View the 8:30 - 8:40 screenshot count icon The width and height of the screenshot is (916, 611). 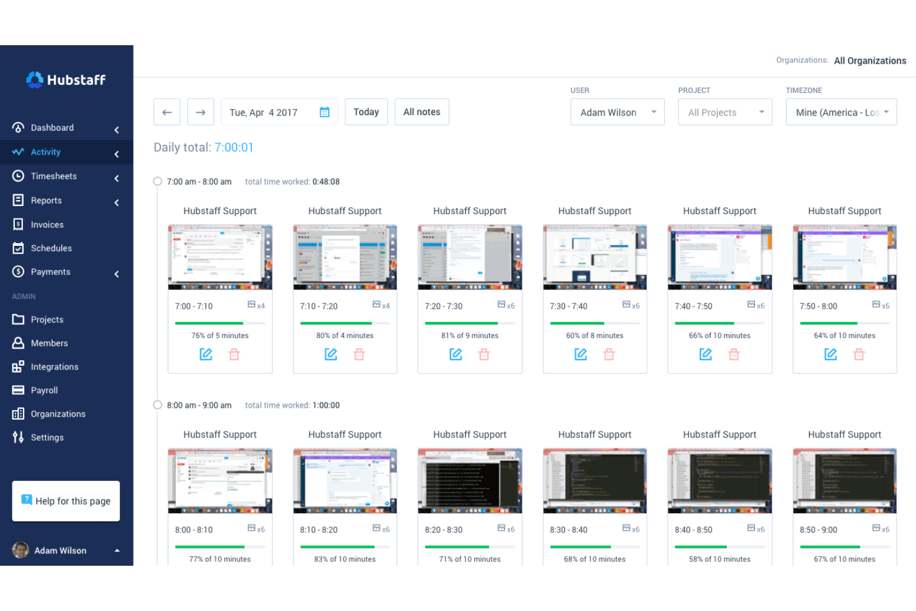pyautogui.click(x=626, y=528)
